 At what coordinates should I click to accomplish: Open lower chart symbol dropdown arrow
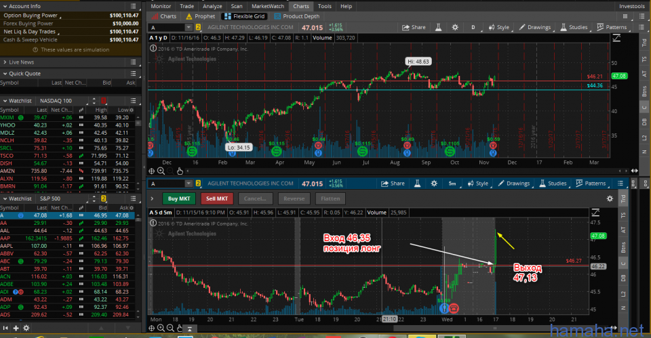(x=189, y=184)
